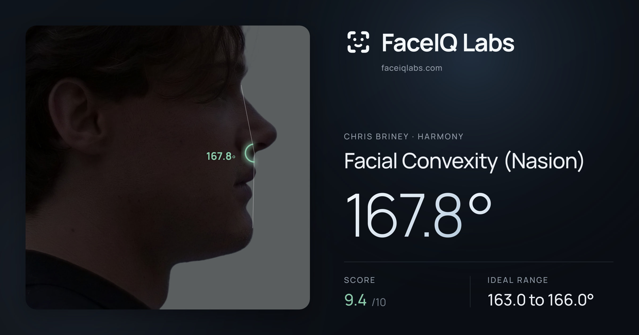Click the IDEAL RANGE label
Image resolution: width=639 pixels, height=335 pixels.
pos(518,280)
